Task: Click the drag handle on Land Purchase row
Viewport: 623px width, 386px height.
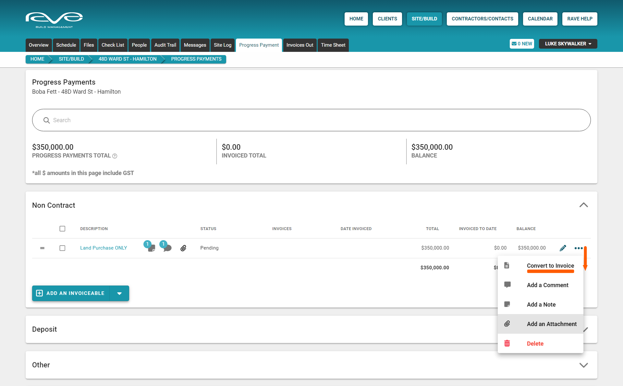Action: point(42,248)
